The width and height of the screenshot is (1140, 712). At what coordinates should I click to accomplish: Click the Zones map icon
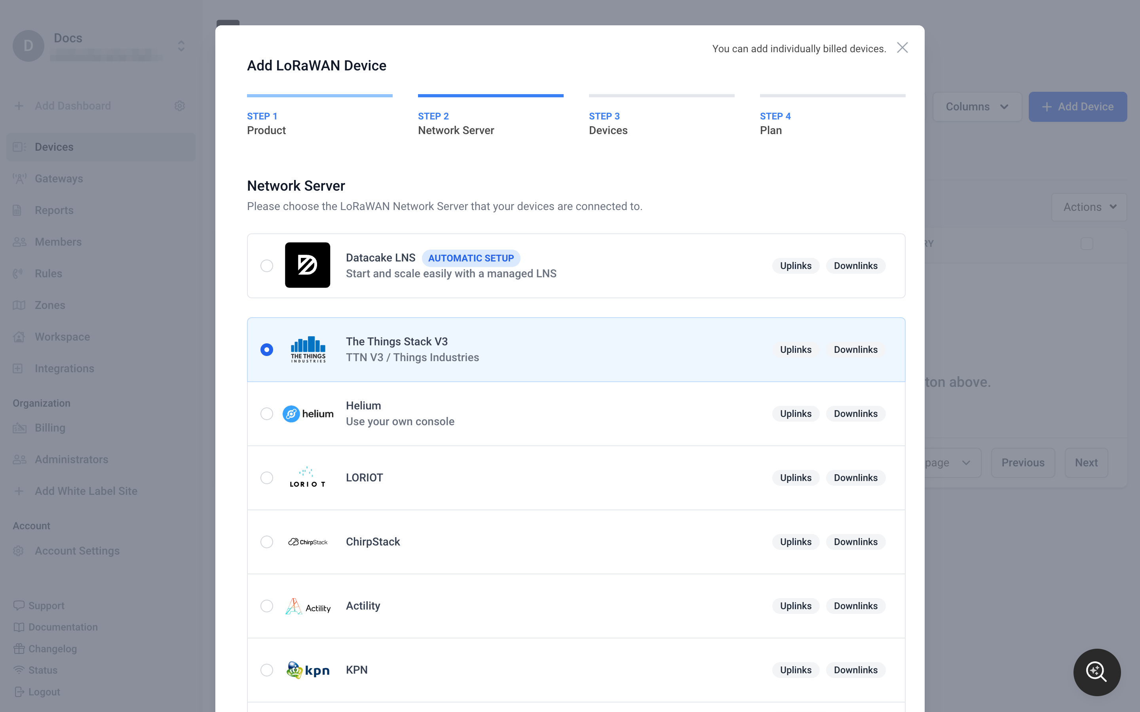pyautogui.click(x=19, y=305)
